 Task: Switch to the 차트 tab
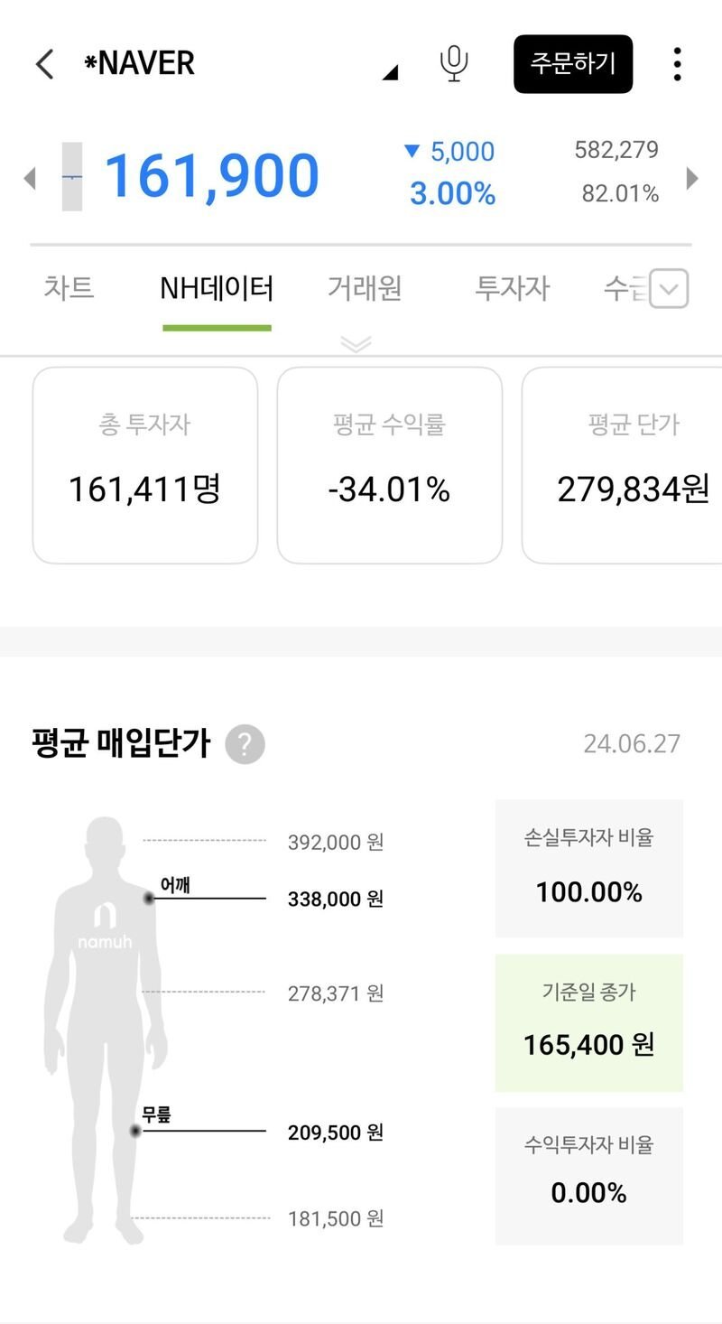coord(69,288)
